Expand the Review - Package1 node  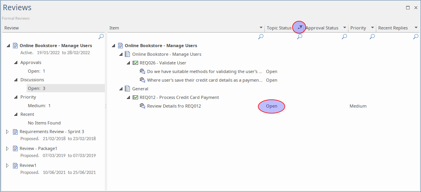[x=7, y=149]
